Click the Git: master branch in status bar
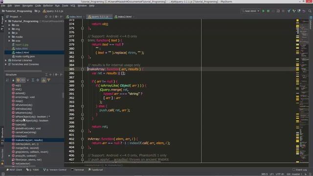313x176 pixels. pyautogui.click(x=294, y=174)
